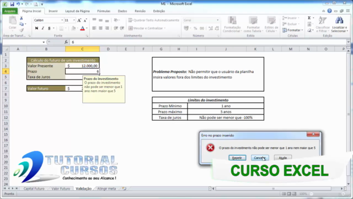
Task: Open Formatar como Tabela menu
Action: 253,24
